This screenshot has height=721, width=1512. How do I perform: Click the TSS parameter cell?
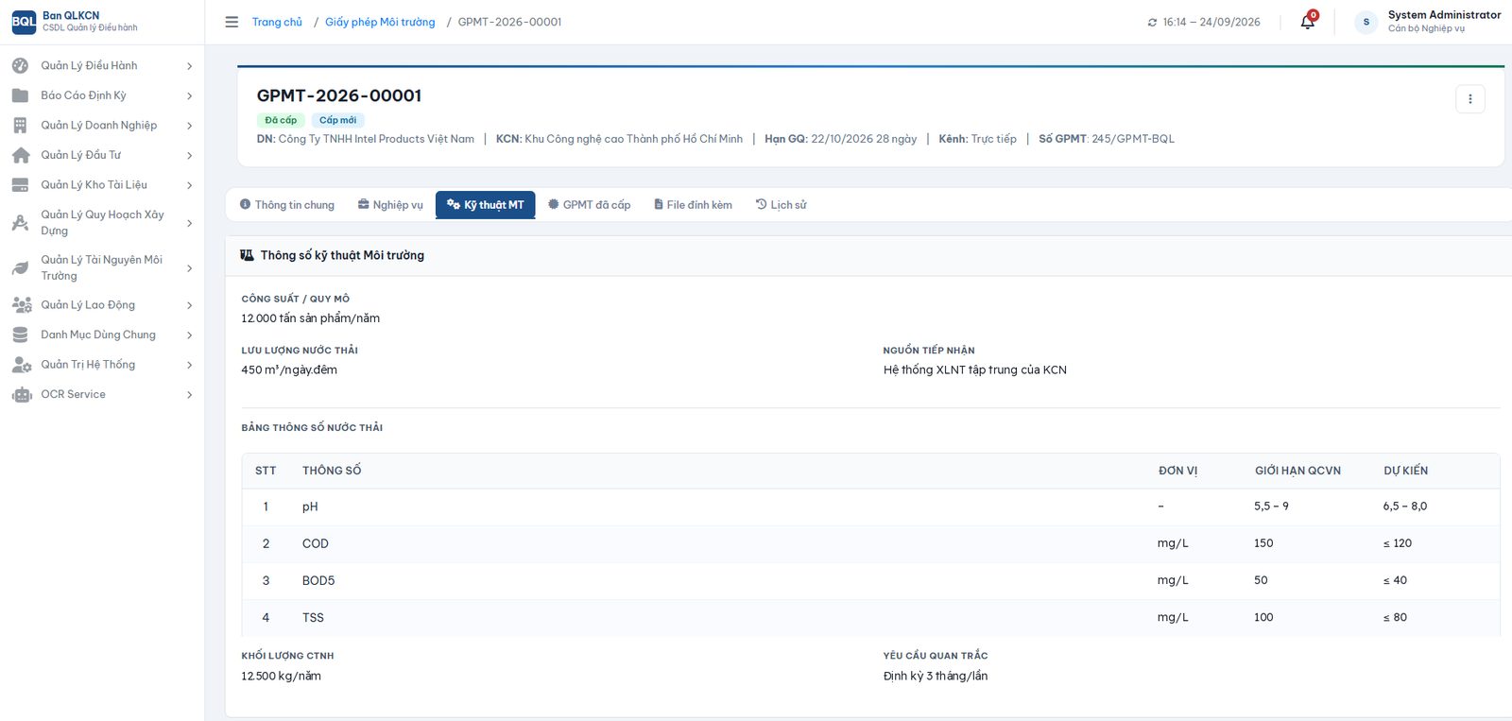pyautogui.click(x=313, y=618)
